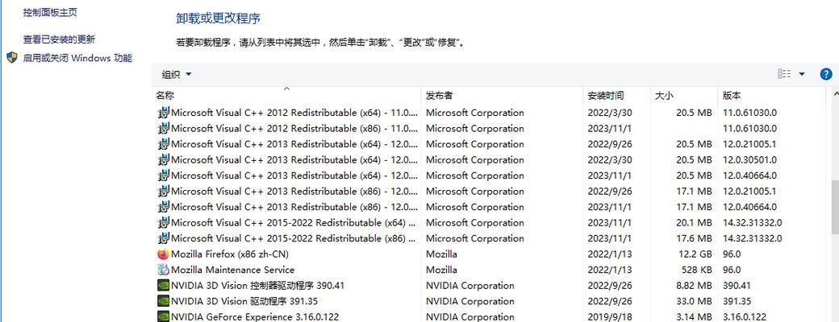Viewport: 839px width, 322px height.
Task: Click the 17.6 MB size cell
Action: pyautogui.click(x=694, y=238)
